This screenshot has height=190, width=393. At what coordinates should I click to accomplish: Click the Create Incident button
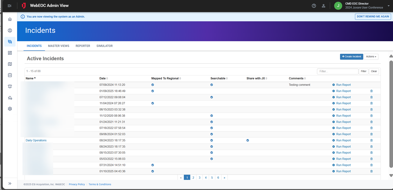point(351,57)
